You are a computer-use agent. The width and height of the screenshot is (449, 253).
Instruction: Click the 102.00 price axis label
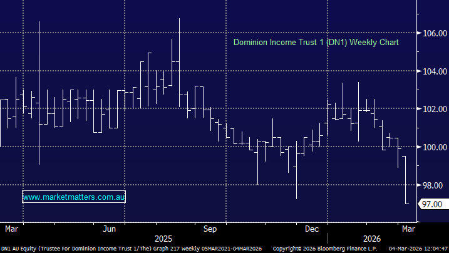[432, 109]
